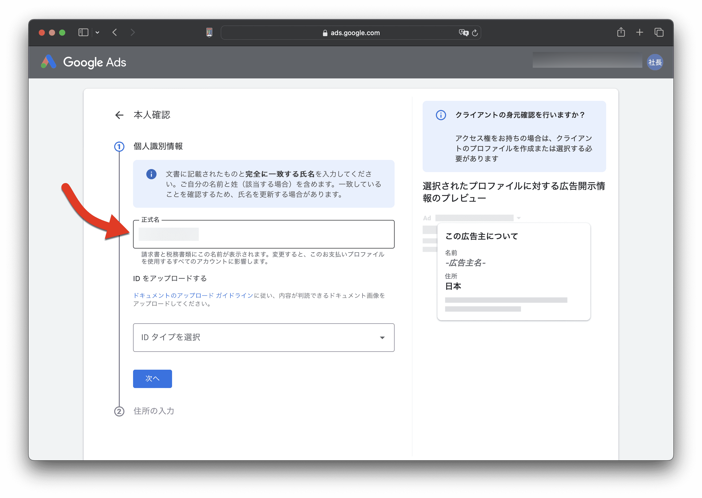702x498 pixels.
Task: Click the back arrow next to 本人確認
Action: pyautogui.click(x=119, y=115)
